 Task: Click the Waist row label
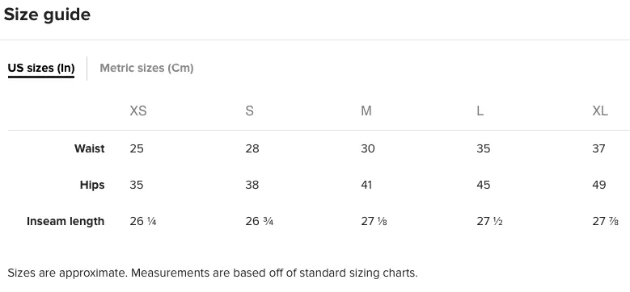click(x=90, y=148)
